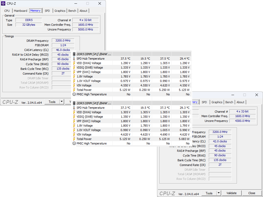Viewport: 263px width, 197px height.
Task: Click the Close button beside Validate
Action: pos(252,193)
